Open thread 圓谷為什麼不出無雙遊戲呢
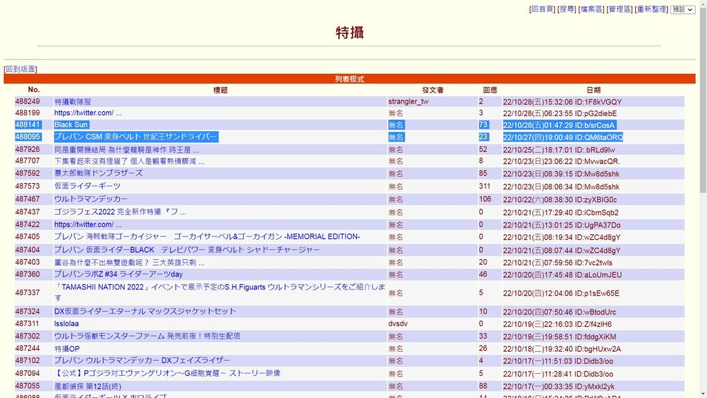The width and height of the screenshot is (707, 398). coord(129,263)
